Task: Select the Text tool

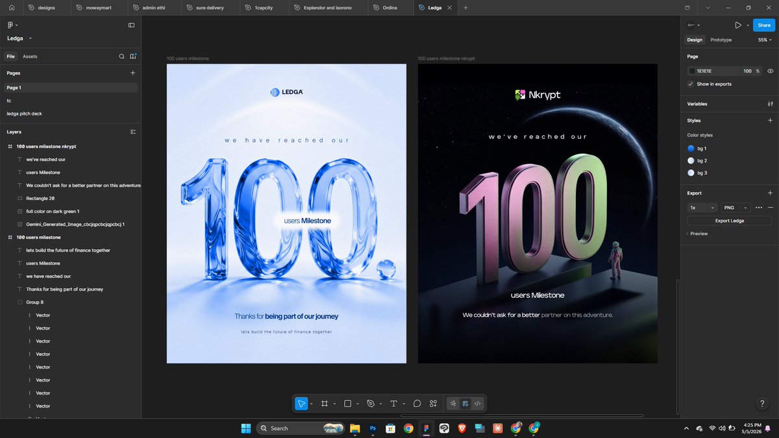Action: (393, 404)
